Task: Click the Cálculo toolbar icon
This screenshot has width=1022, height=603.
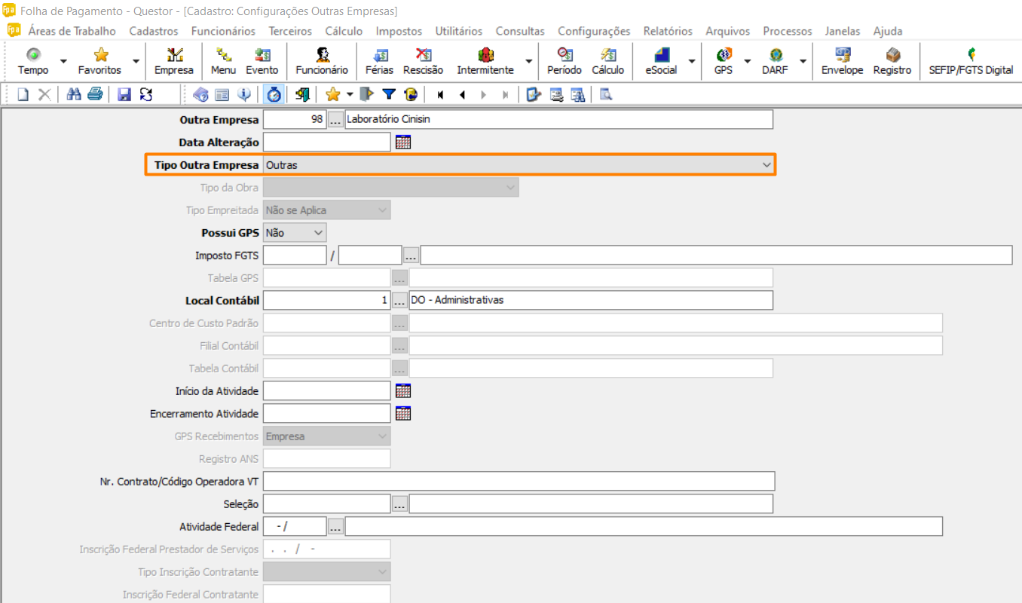Action: (607, 61)
